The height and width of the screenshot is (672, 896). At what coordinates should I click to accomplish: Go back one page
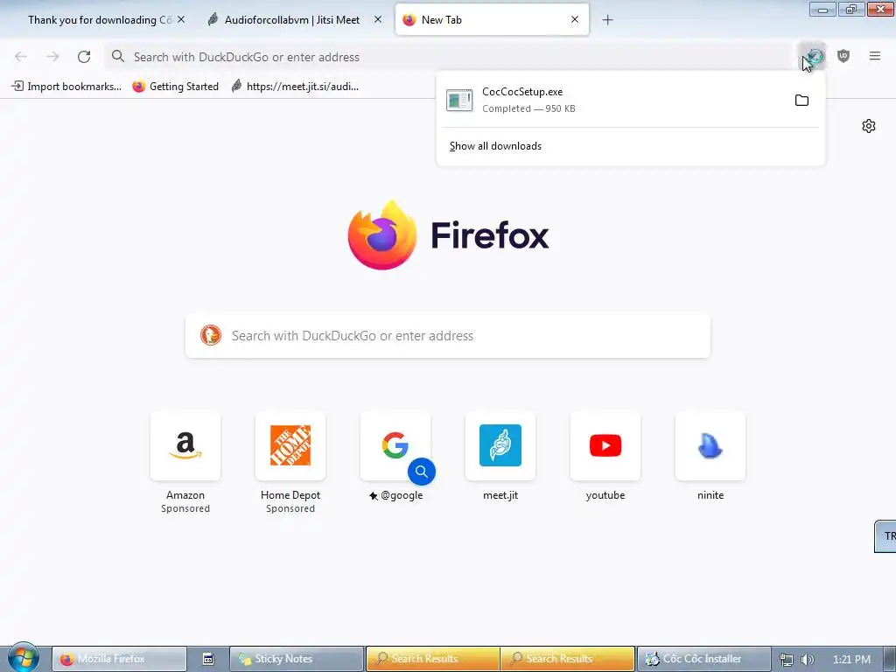pos(21,57)
